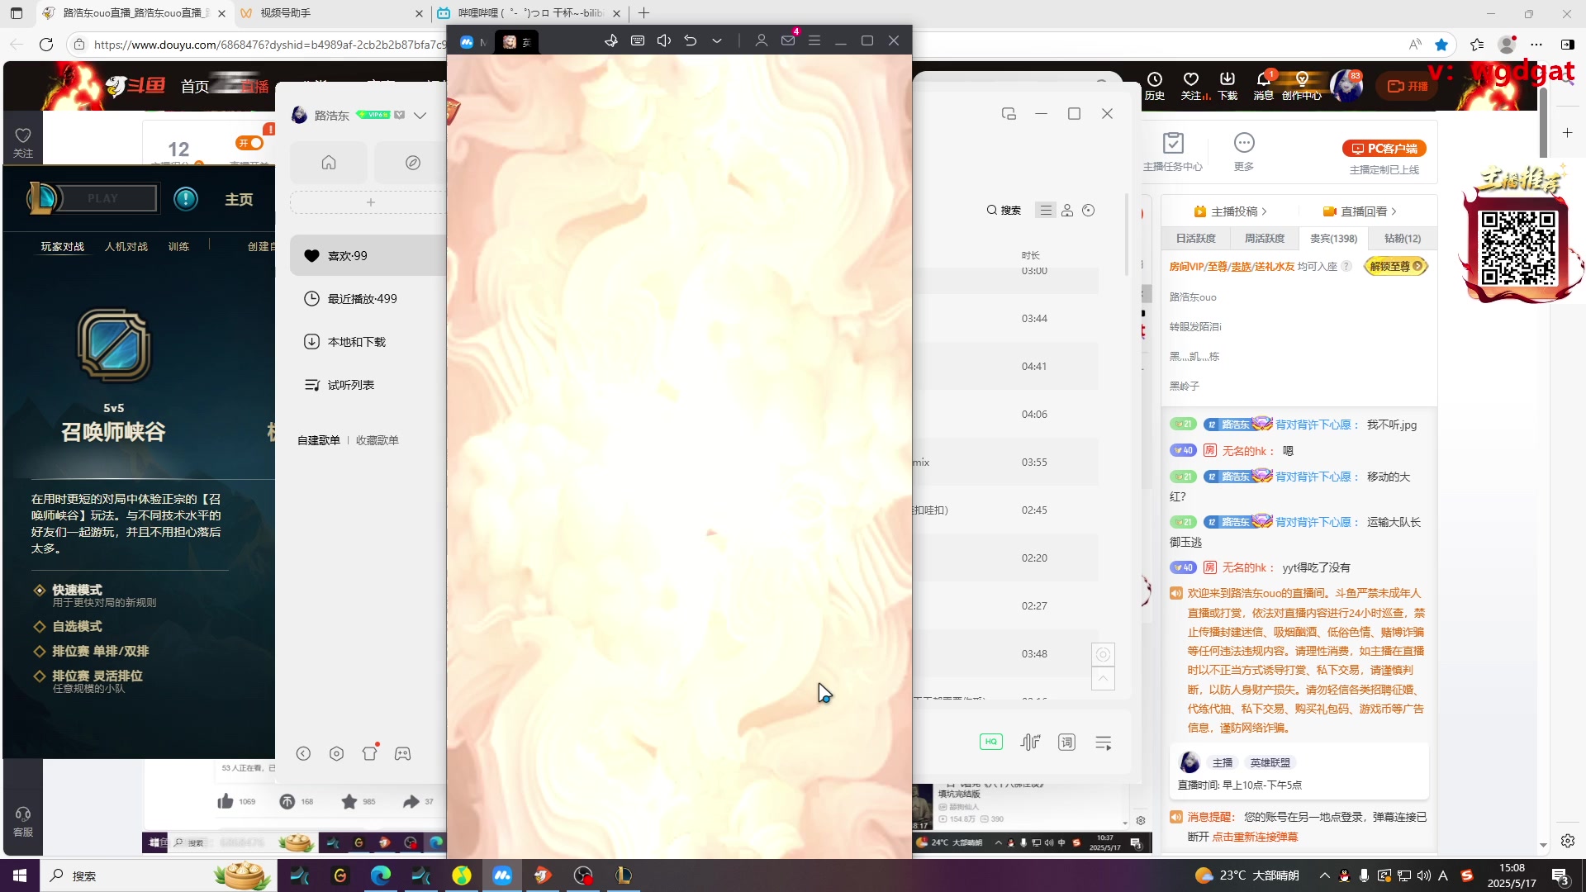
Task: Open 主播任务中心 task center
Action: [1173, 151]
